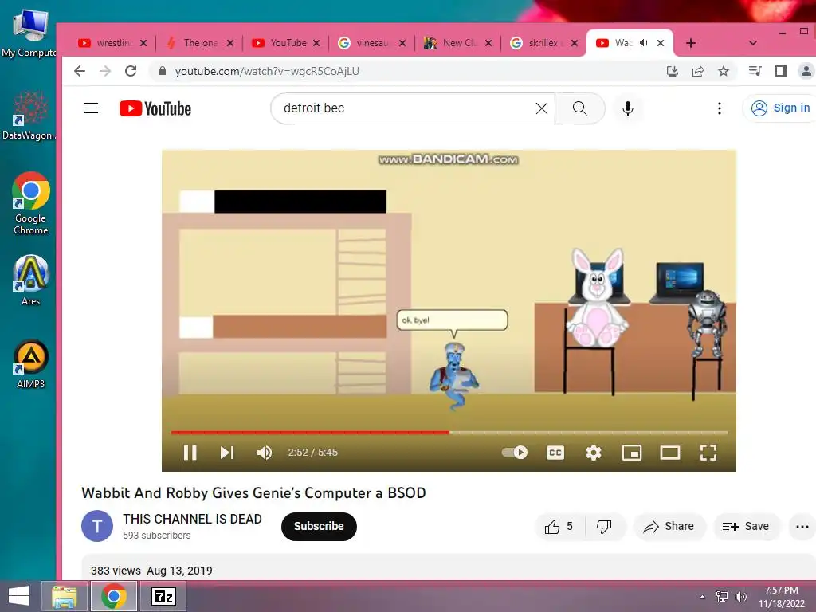Bookmark this tab with the star
816x612 pixels.
click(724, 71)
